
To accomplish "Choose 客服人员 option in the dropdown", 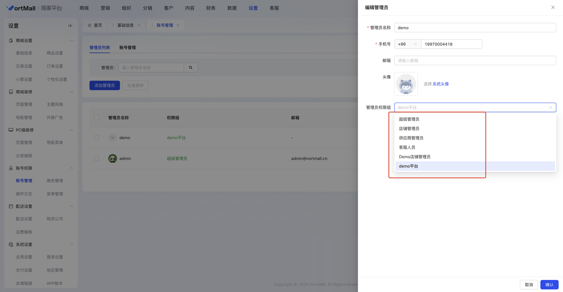I will tap(407, 147).
